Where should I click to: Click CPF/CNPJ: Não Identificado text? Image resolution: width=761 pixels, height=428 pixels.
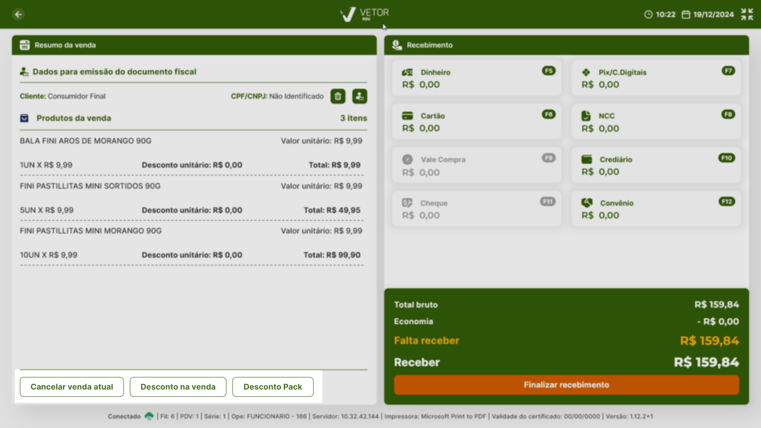[x=277, y=96]
